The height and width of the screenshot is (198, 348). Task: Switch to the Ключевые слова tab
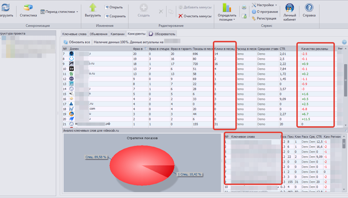point(74,34)
